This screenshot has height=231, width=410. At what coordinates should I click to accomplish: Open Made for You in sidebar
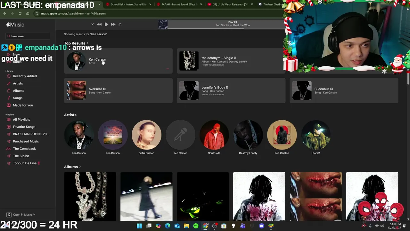pyautogui.click(x=23, y=105)
